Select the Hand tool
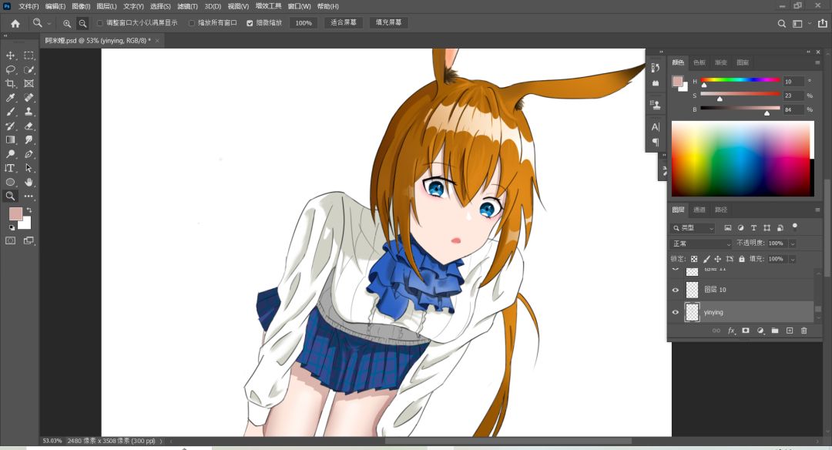Viewport: 832px width, 450px height. [x=29, y=182]
